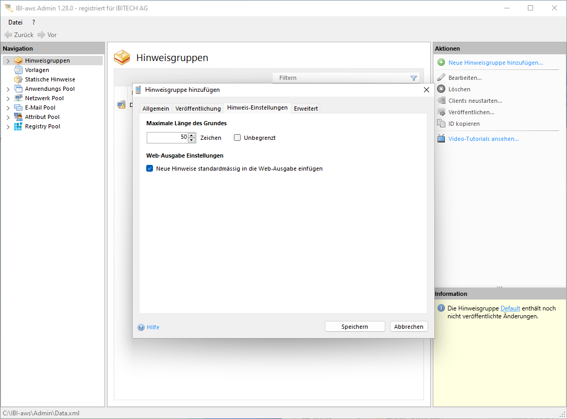Click the filter funnel icon
The height and width of the screenshot is (419, 567).
click(414, 78)
